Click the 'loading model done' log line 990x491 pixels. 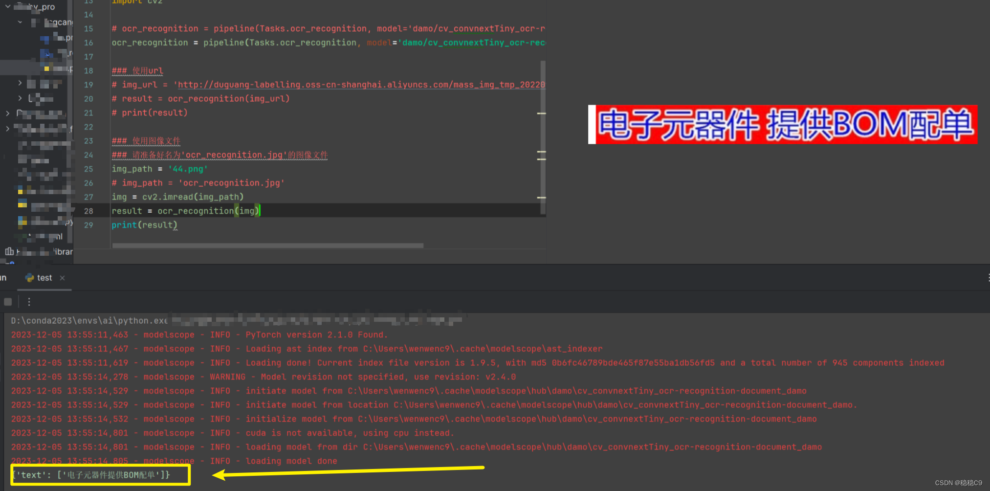click(x=174, y=461)
